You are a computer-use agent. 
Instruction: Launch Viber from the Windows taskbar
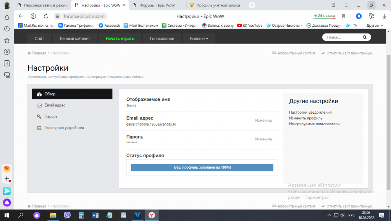click(x=67, y=215)
